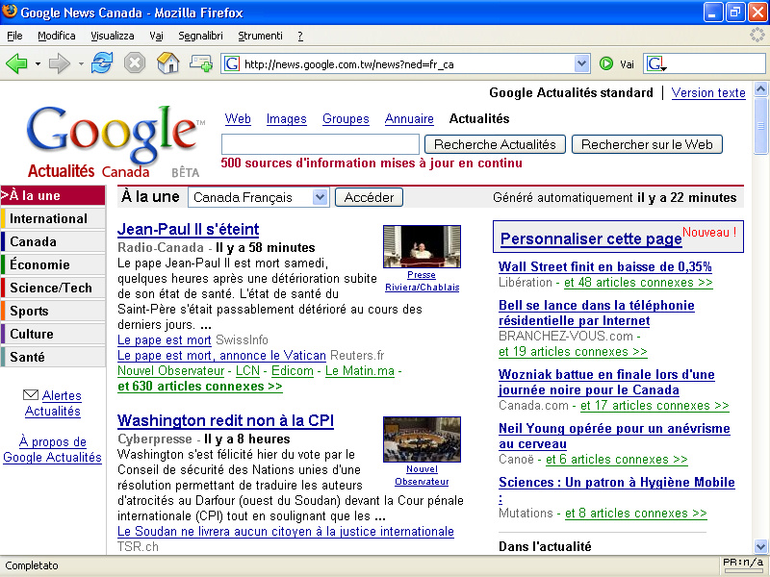770x577 pixels.
Task: Click the Accéder button
Action: [369, 197]
